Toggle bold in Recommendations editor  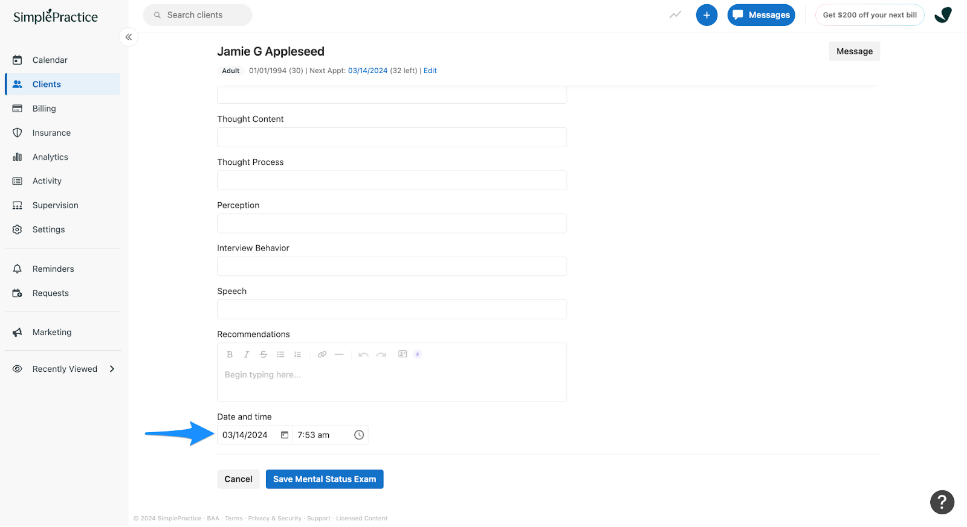click(230, 354)
